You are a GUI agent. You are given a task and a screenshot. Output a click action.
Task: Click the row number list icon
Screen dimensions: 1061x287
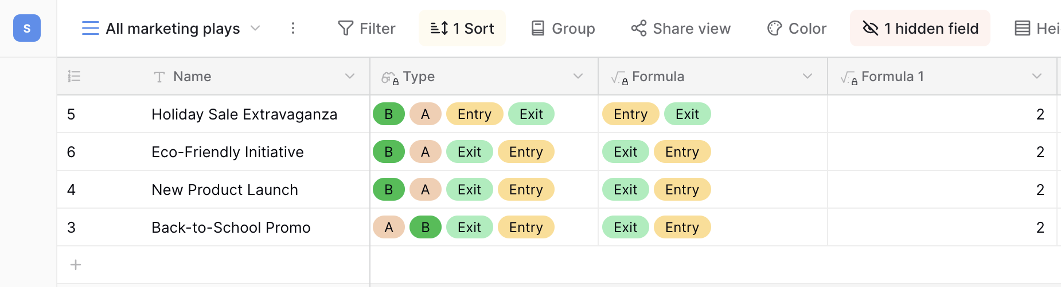coord(74,76)
